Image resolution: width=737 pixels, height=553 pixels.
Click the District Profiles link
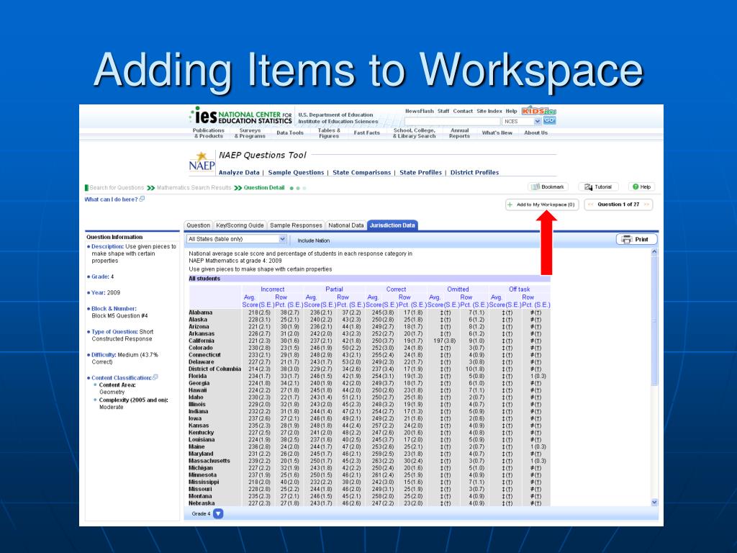click(x=475, y=173)
